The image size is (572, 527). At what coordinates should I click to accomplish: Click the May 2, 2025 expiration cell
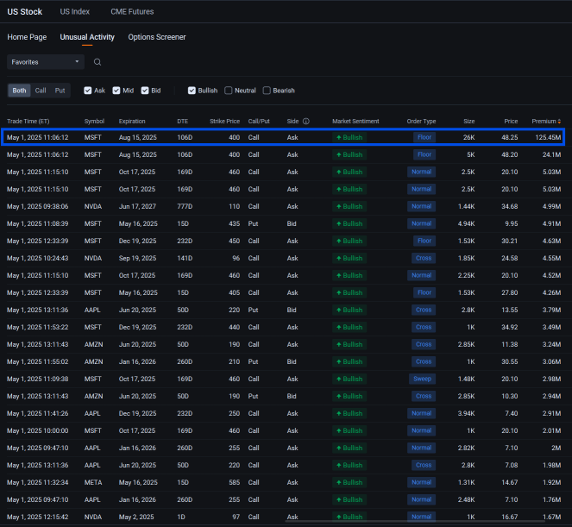click(x=136, y=517)
